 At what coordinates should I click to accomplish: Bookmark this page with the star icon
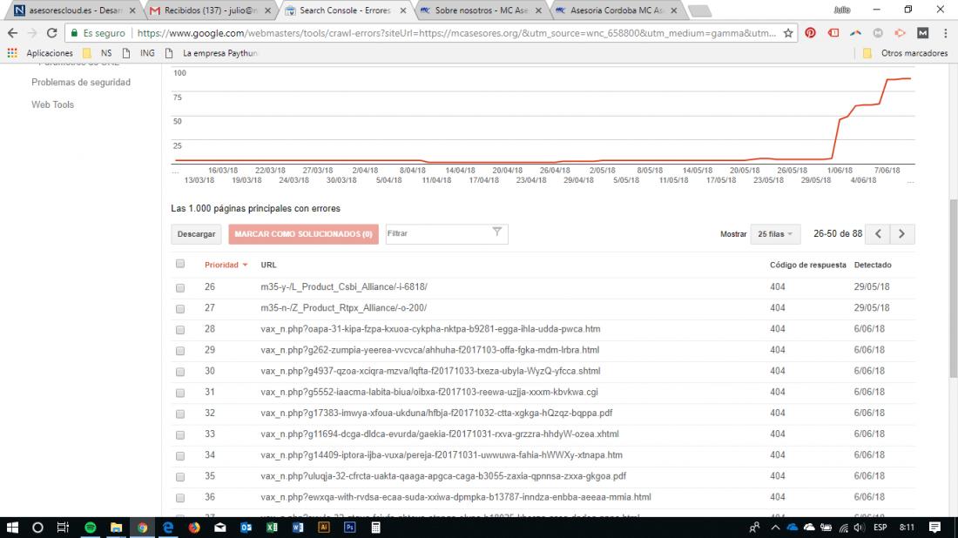tap(788, 33)
